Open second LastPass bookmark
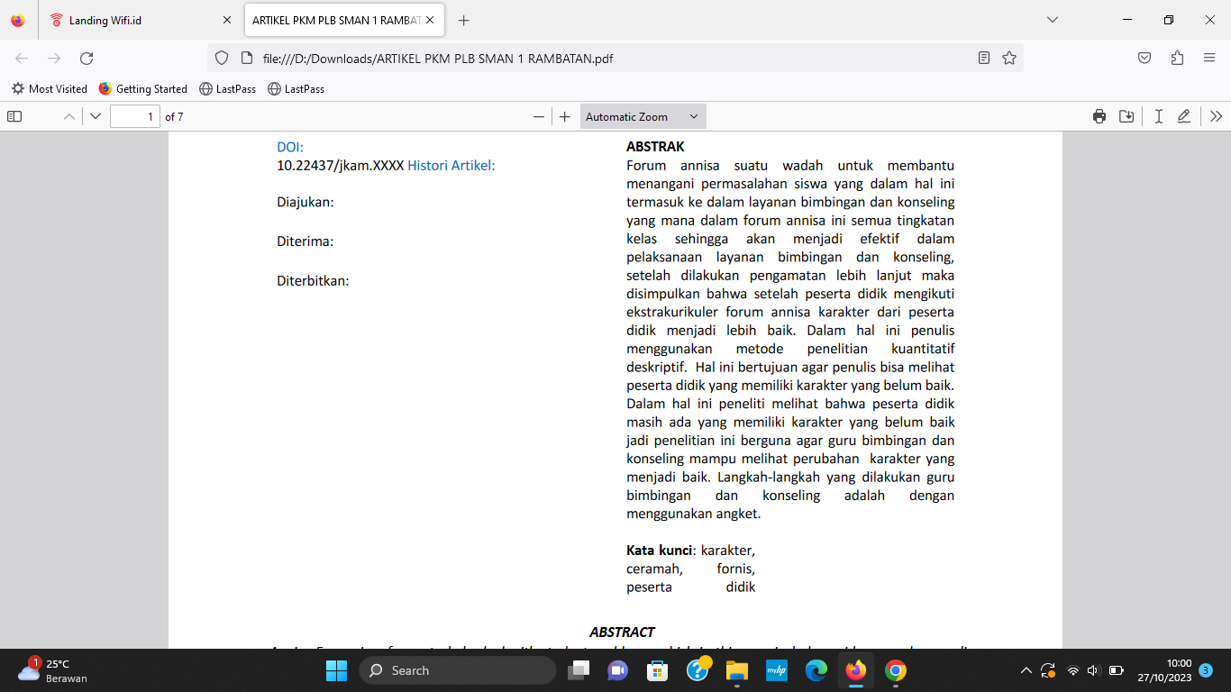 (x=296, y=89)
